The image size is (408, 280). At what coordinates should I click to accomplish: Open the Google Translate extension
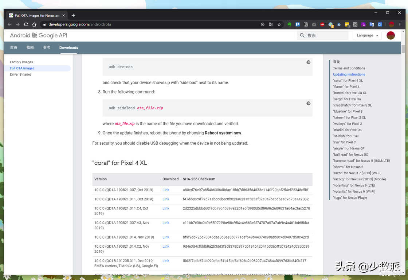coord(372,24)
